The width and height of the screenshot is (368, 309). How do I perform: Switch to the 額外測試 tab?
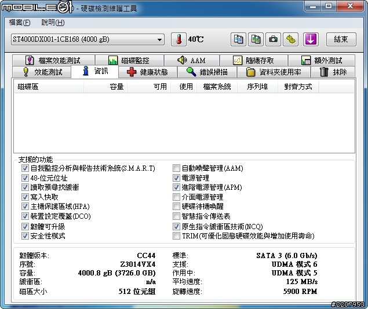coord(322,60)
